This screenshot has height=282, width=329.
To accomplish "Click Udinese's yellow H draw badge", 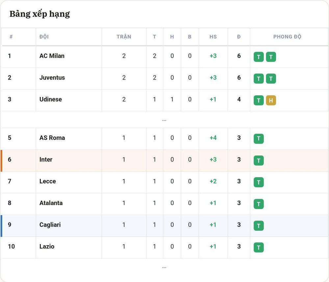I will 271,100.
